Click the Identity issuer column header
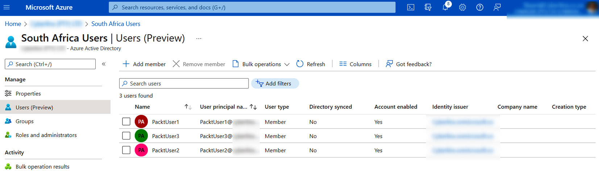 [450, 107]
